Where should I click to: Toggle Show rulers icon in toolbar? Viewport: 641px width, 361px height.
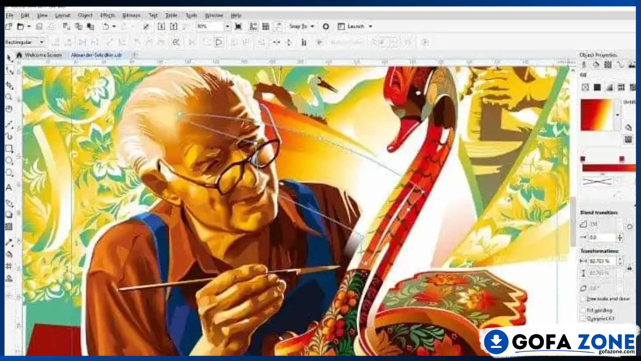click(253, 26)
